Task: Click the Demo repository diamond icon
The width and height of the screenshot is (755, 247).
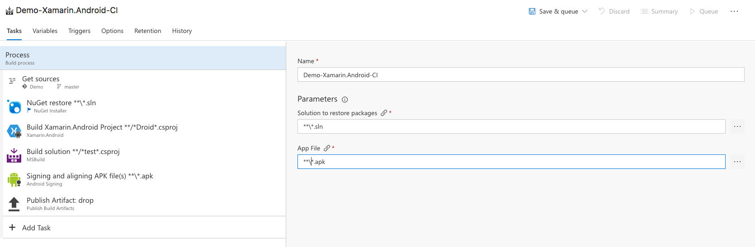Action: (x=24, y=86)
